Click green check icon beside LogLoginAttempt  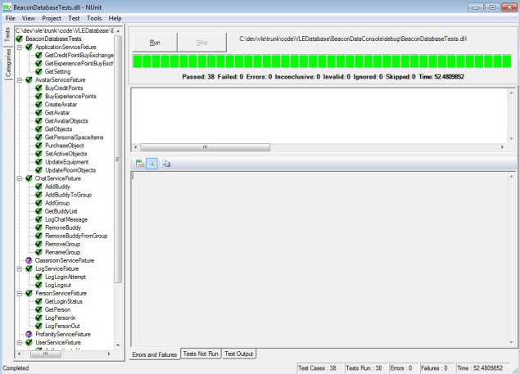(x=38, y=277)
